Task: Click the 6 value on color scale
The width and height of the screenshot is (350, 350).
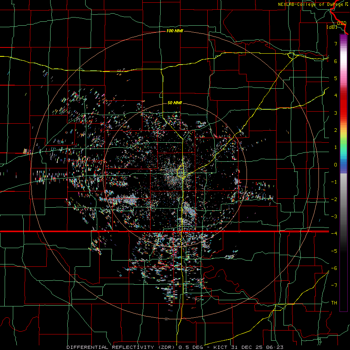Action: coord(336,61)
